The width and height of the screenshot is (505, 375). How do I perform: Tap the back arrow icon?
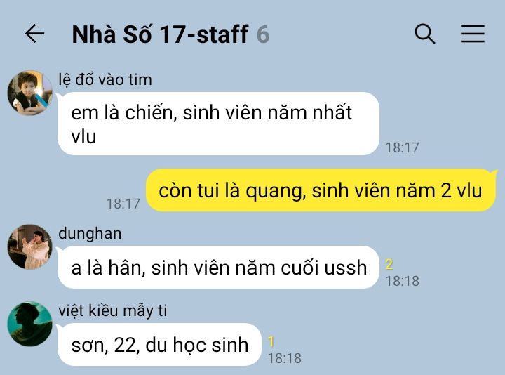click(35, 33)
